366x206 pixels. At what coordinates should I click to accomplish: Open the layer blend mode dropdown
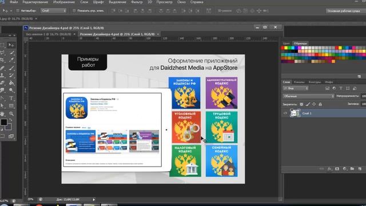pos(309,96)
